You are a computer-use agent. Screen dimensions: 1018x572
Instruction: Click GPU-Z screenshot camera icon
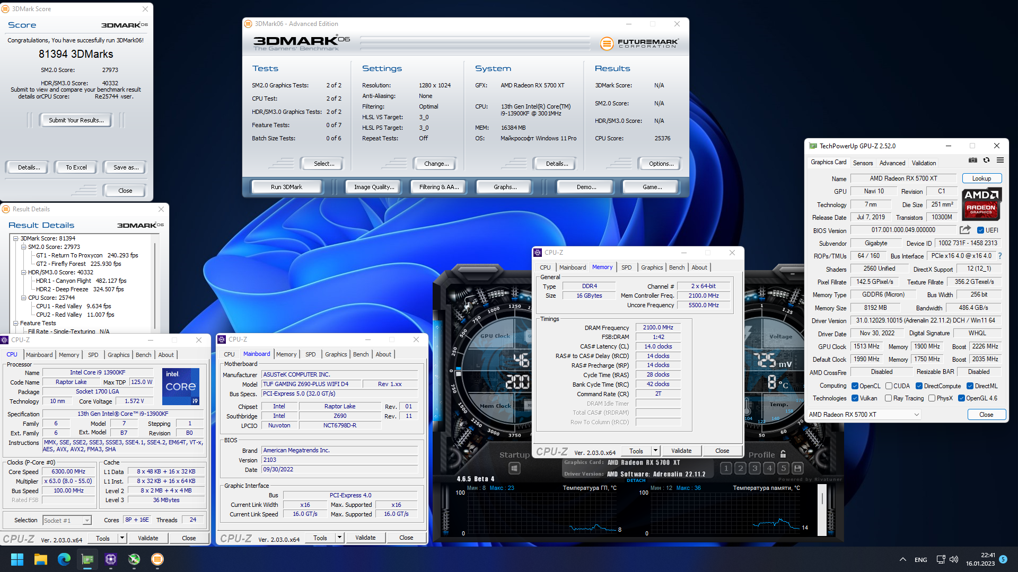973,160
